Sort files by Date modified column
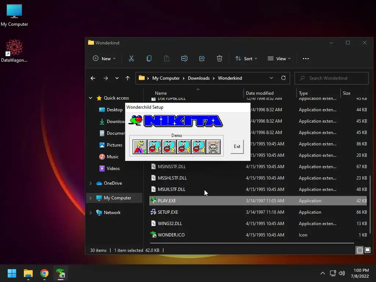The image size is (376, 282). coord(260,93)
